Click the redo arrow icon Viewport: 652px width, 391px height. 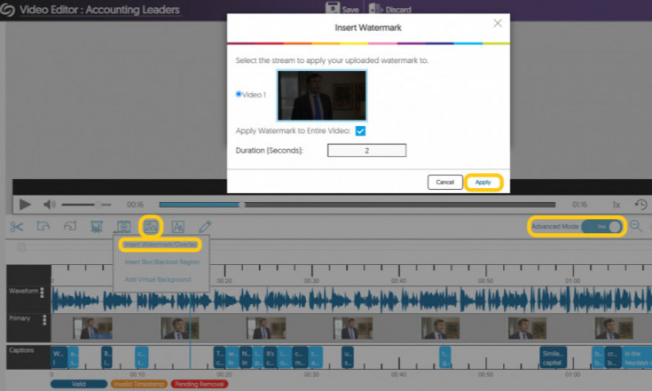[x=70, y=226]
